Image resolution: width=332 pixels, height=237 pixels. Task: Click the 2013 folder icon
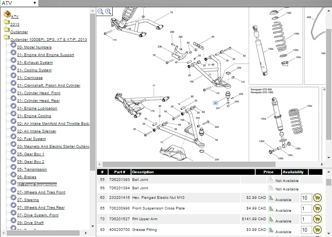(6, 22)
